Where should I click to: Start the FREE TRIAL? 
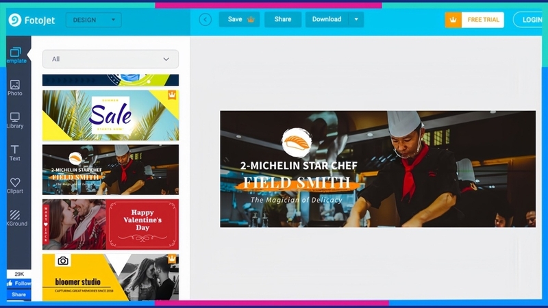[474, 20]
